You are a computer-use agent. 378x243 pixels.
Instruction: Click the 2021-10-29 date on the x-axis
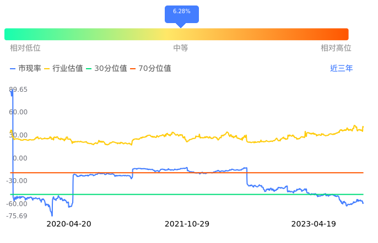click(x=187, y=224)
